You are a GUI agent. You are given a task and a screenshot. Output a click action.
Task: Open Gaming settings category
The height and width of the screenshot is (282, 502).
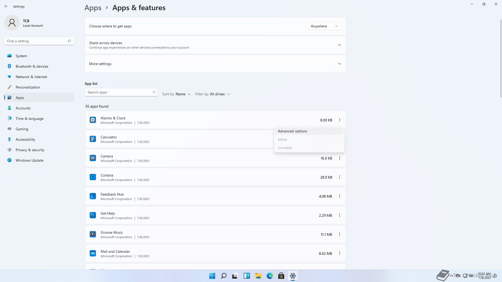click(39, 129)
